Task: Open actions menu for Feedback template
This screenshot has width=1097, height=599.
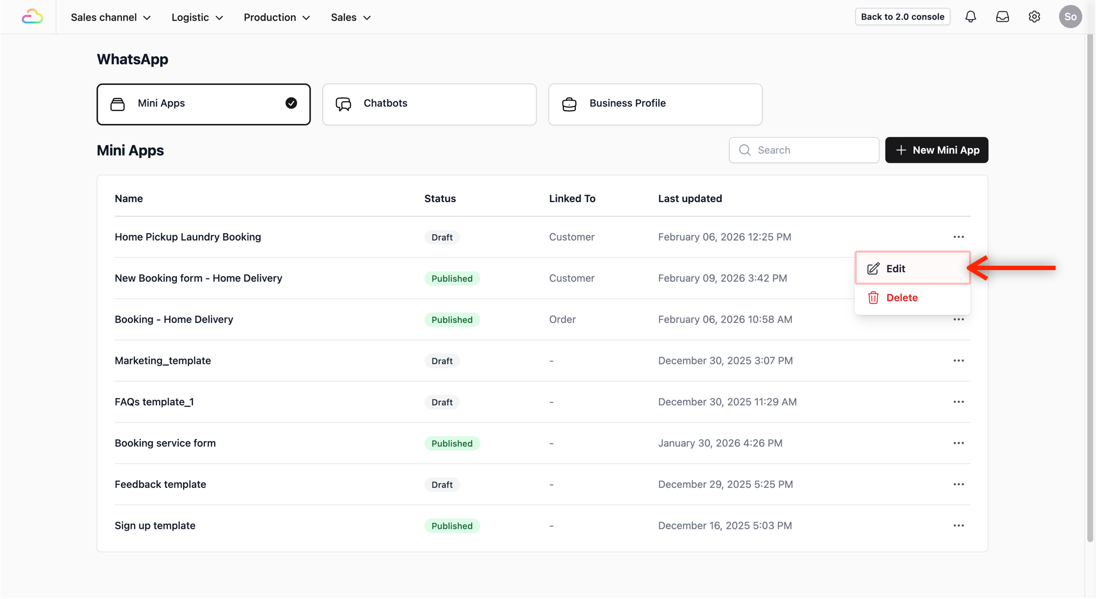Action: click(x=959, y=484)
